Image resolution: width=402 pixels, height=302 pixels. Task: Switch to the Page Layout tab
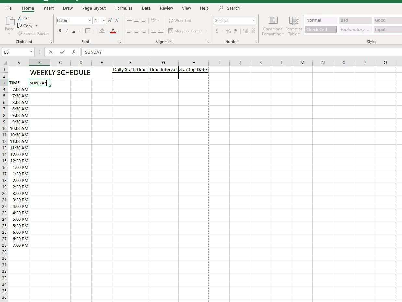point(94,8)
